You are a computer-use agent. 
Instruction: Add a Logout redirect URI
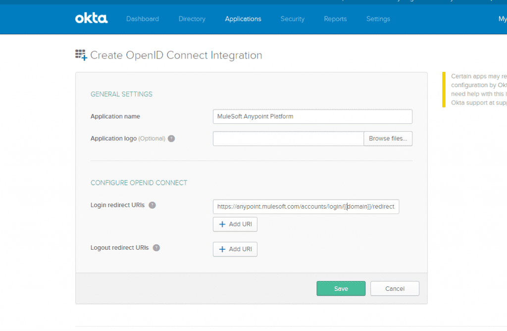click(x=235, y=249)
